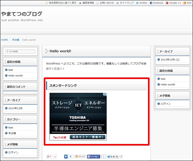
Task: Click the RSS feed icon
Action: (185, 3)
